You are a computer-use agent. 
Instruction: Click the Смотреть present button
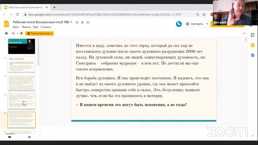[x=195, y=24]
